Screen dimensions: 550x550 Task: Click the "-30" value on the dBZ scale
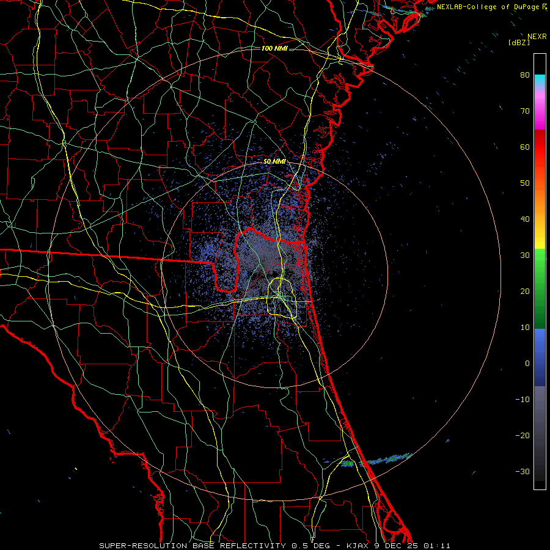[x=522, y=471]
